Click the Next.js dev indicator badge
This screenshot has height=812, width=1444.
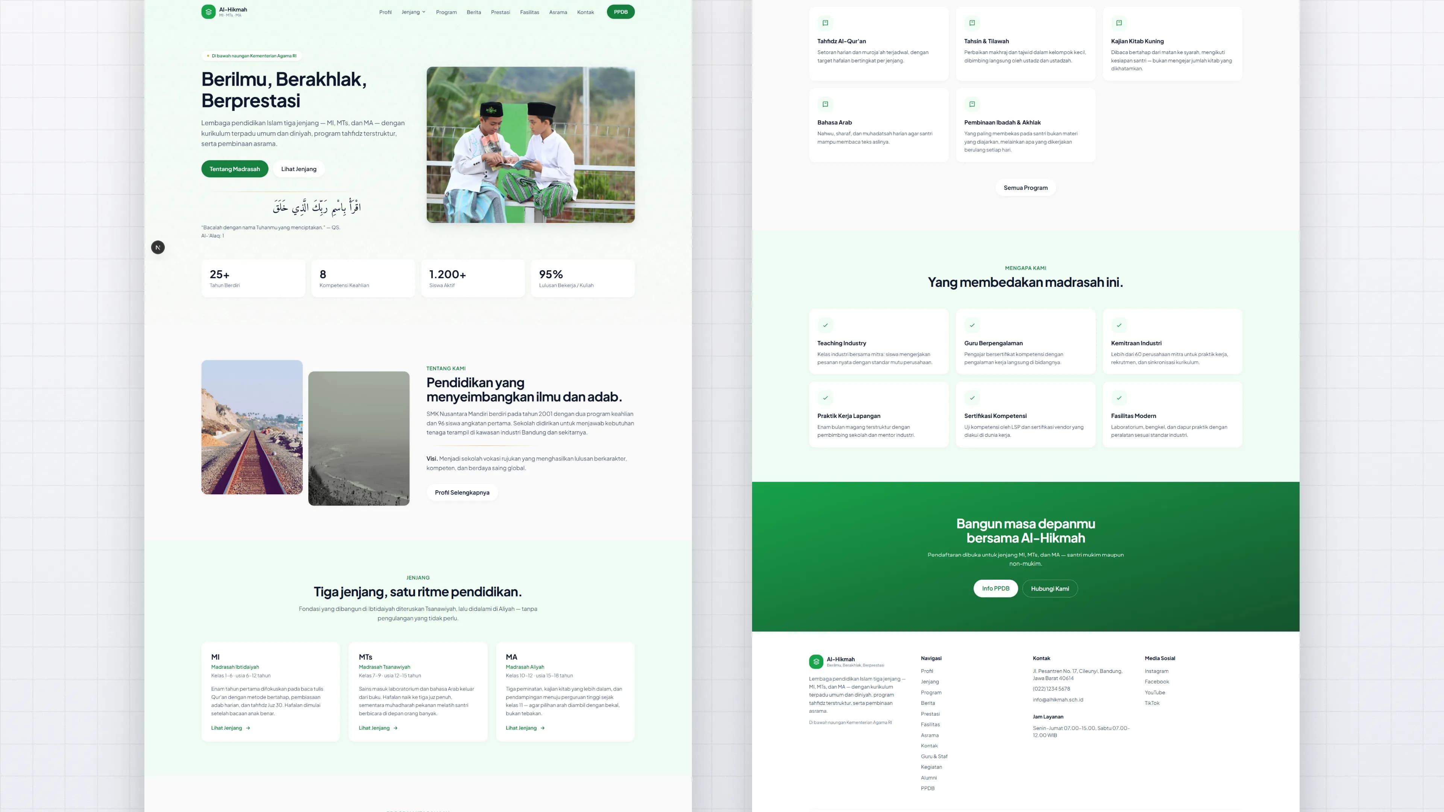point(158,247)
